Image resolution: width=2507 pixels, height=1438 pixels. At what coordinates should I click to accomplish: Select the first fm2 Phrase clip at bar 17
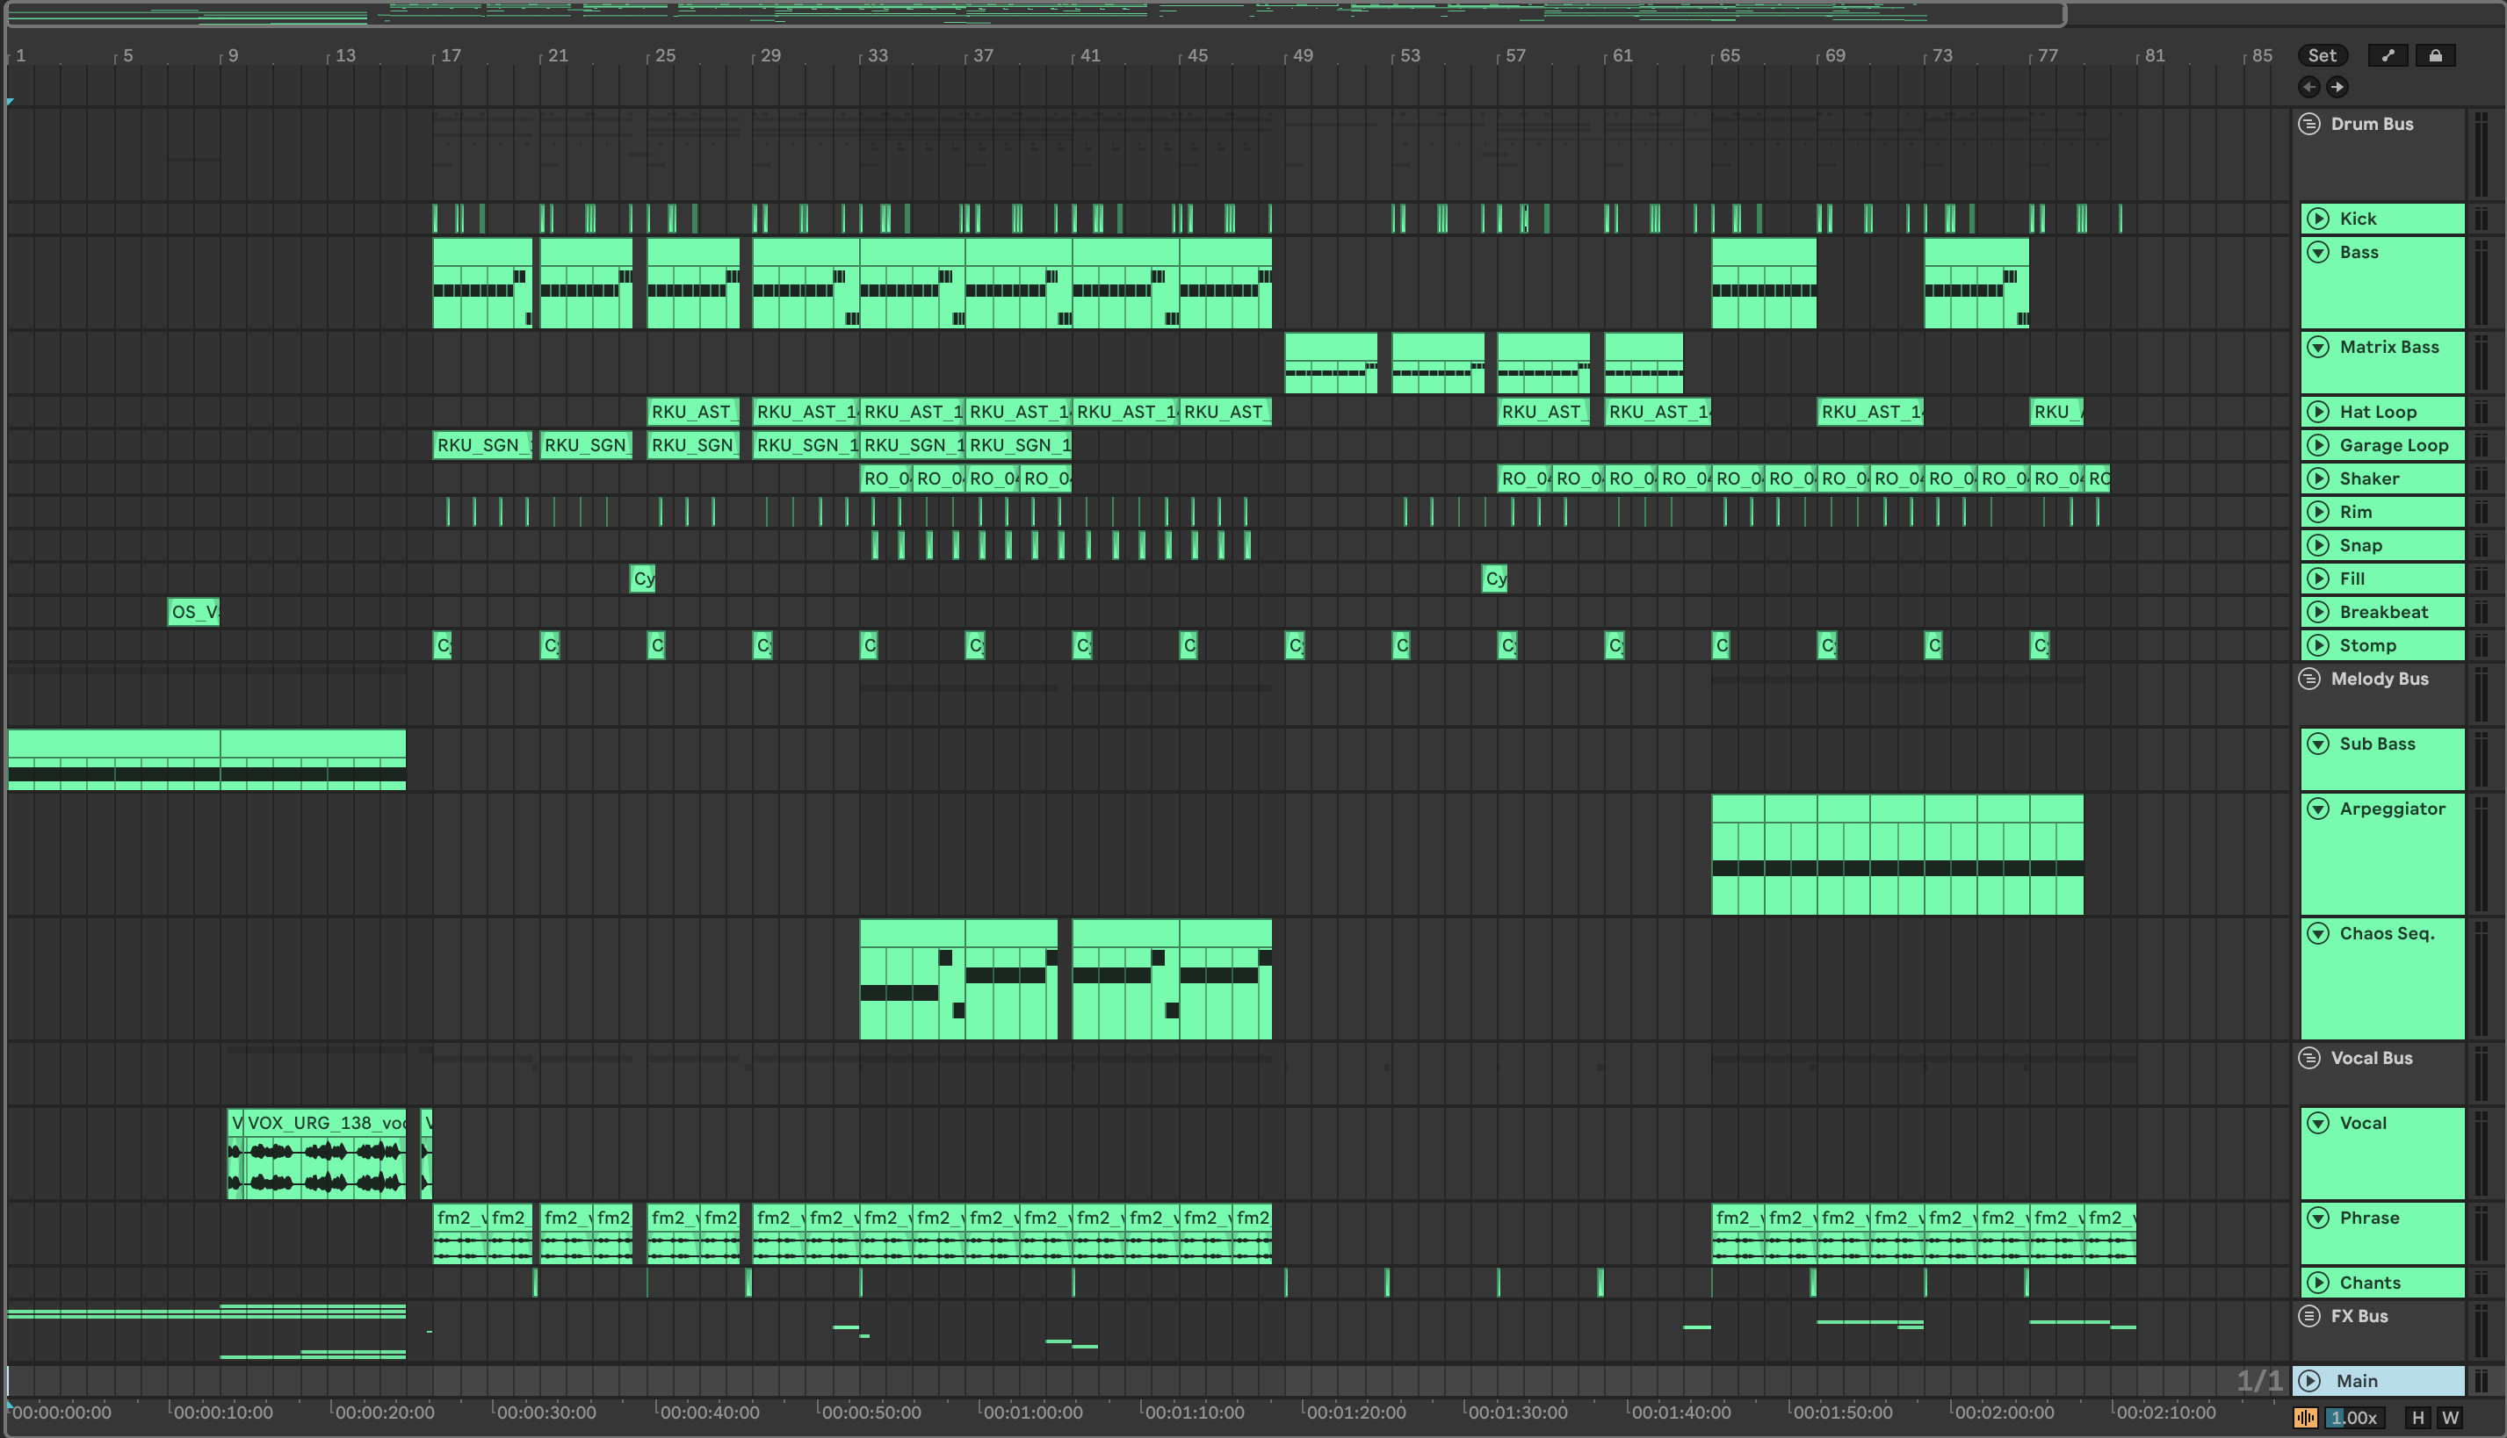coord(459,1233)
